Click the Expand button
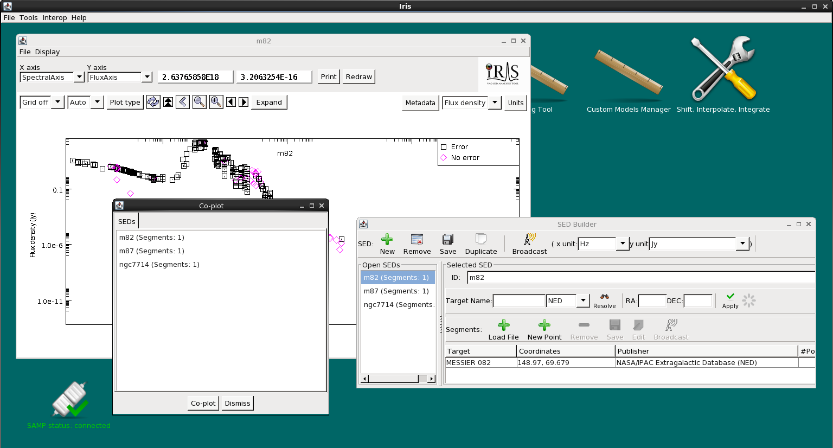 pyautogui.click(x=269, y=102)
